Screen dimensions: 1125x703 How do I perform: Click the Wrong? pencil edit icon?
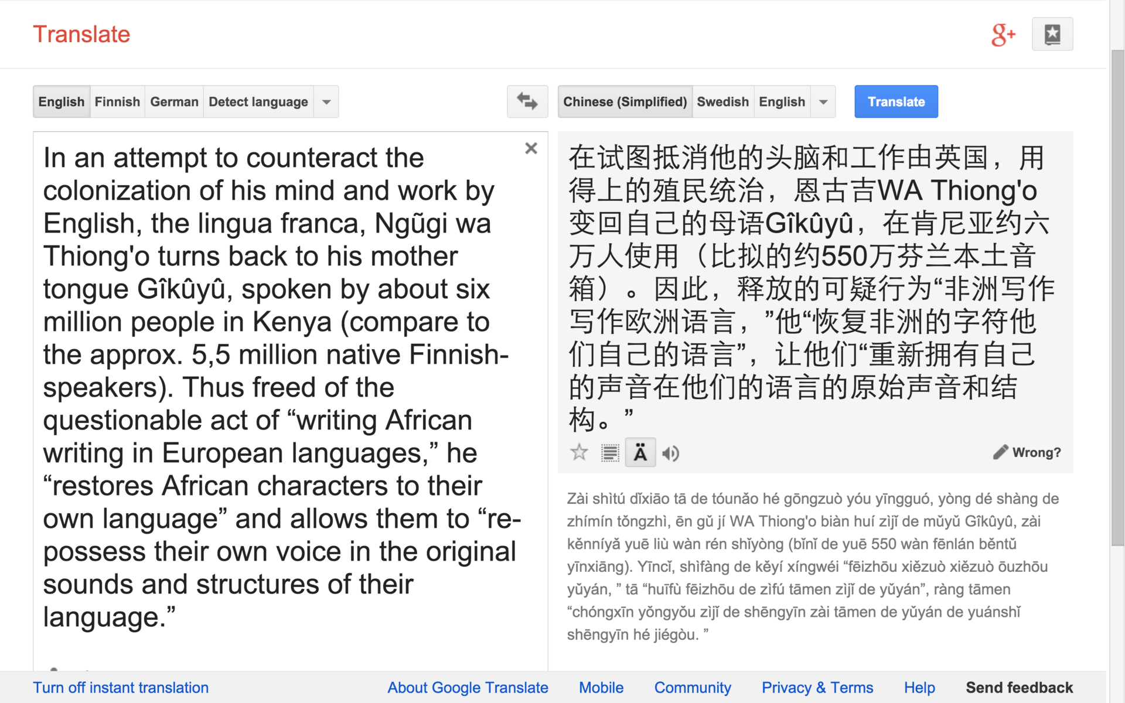1000,452
